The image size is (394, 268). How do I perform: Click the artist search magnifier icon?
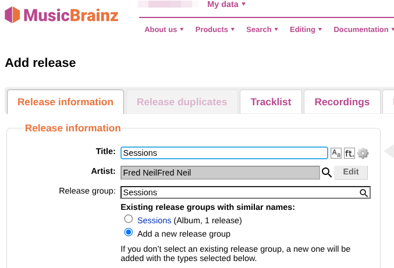(x=326, y=172)
